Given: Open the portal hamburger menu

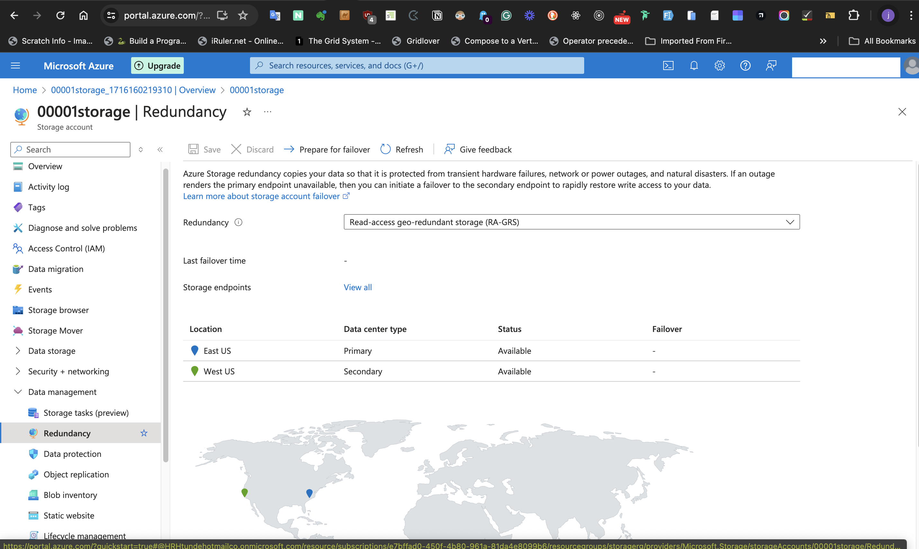Looking at the screenshot, I should [15, 65].
